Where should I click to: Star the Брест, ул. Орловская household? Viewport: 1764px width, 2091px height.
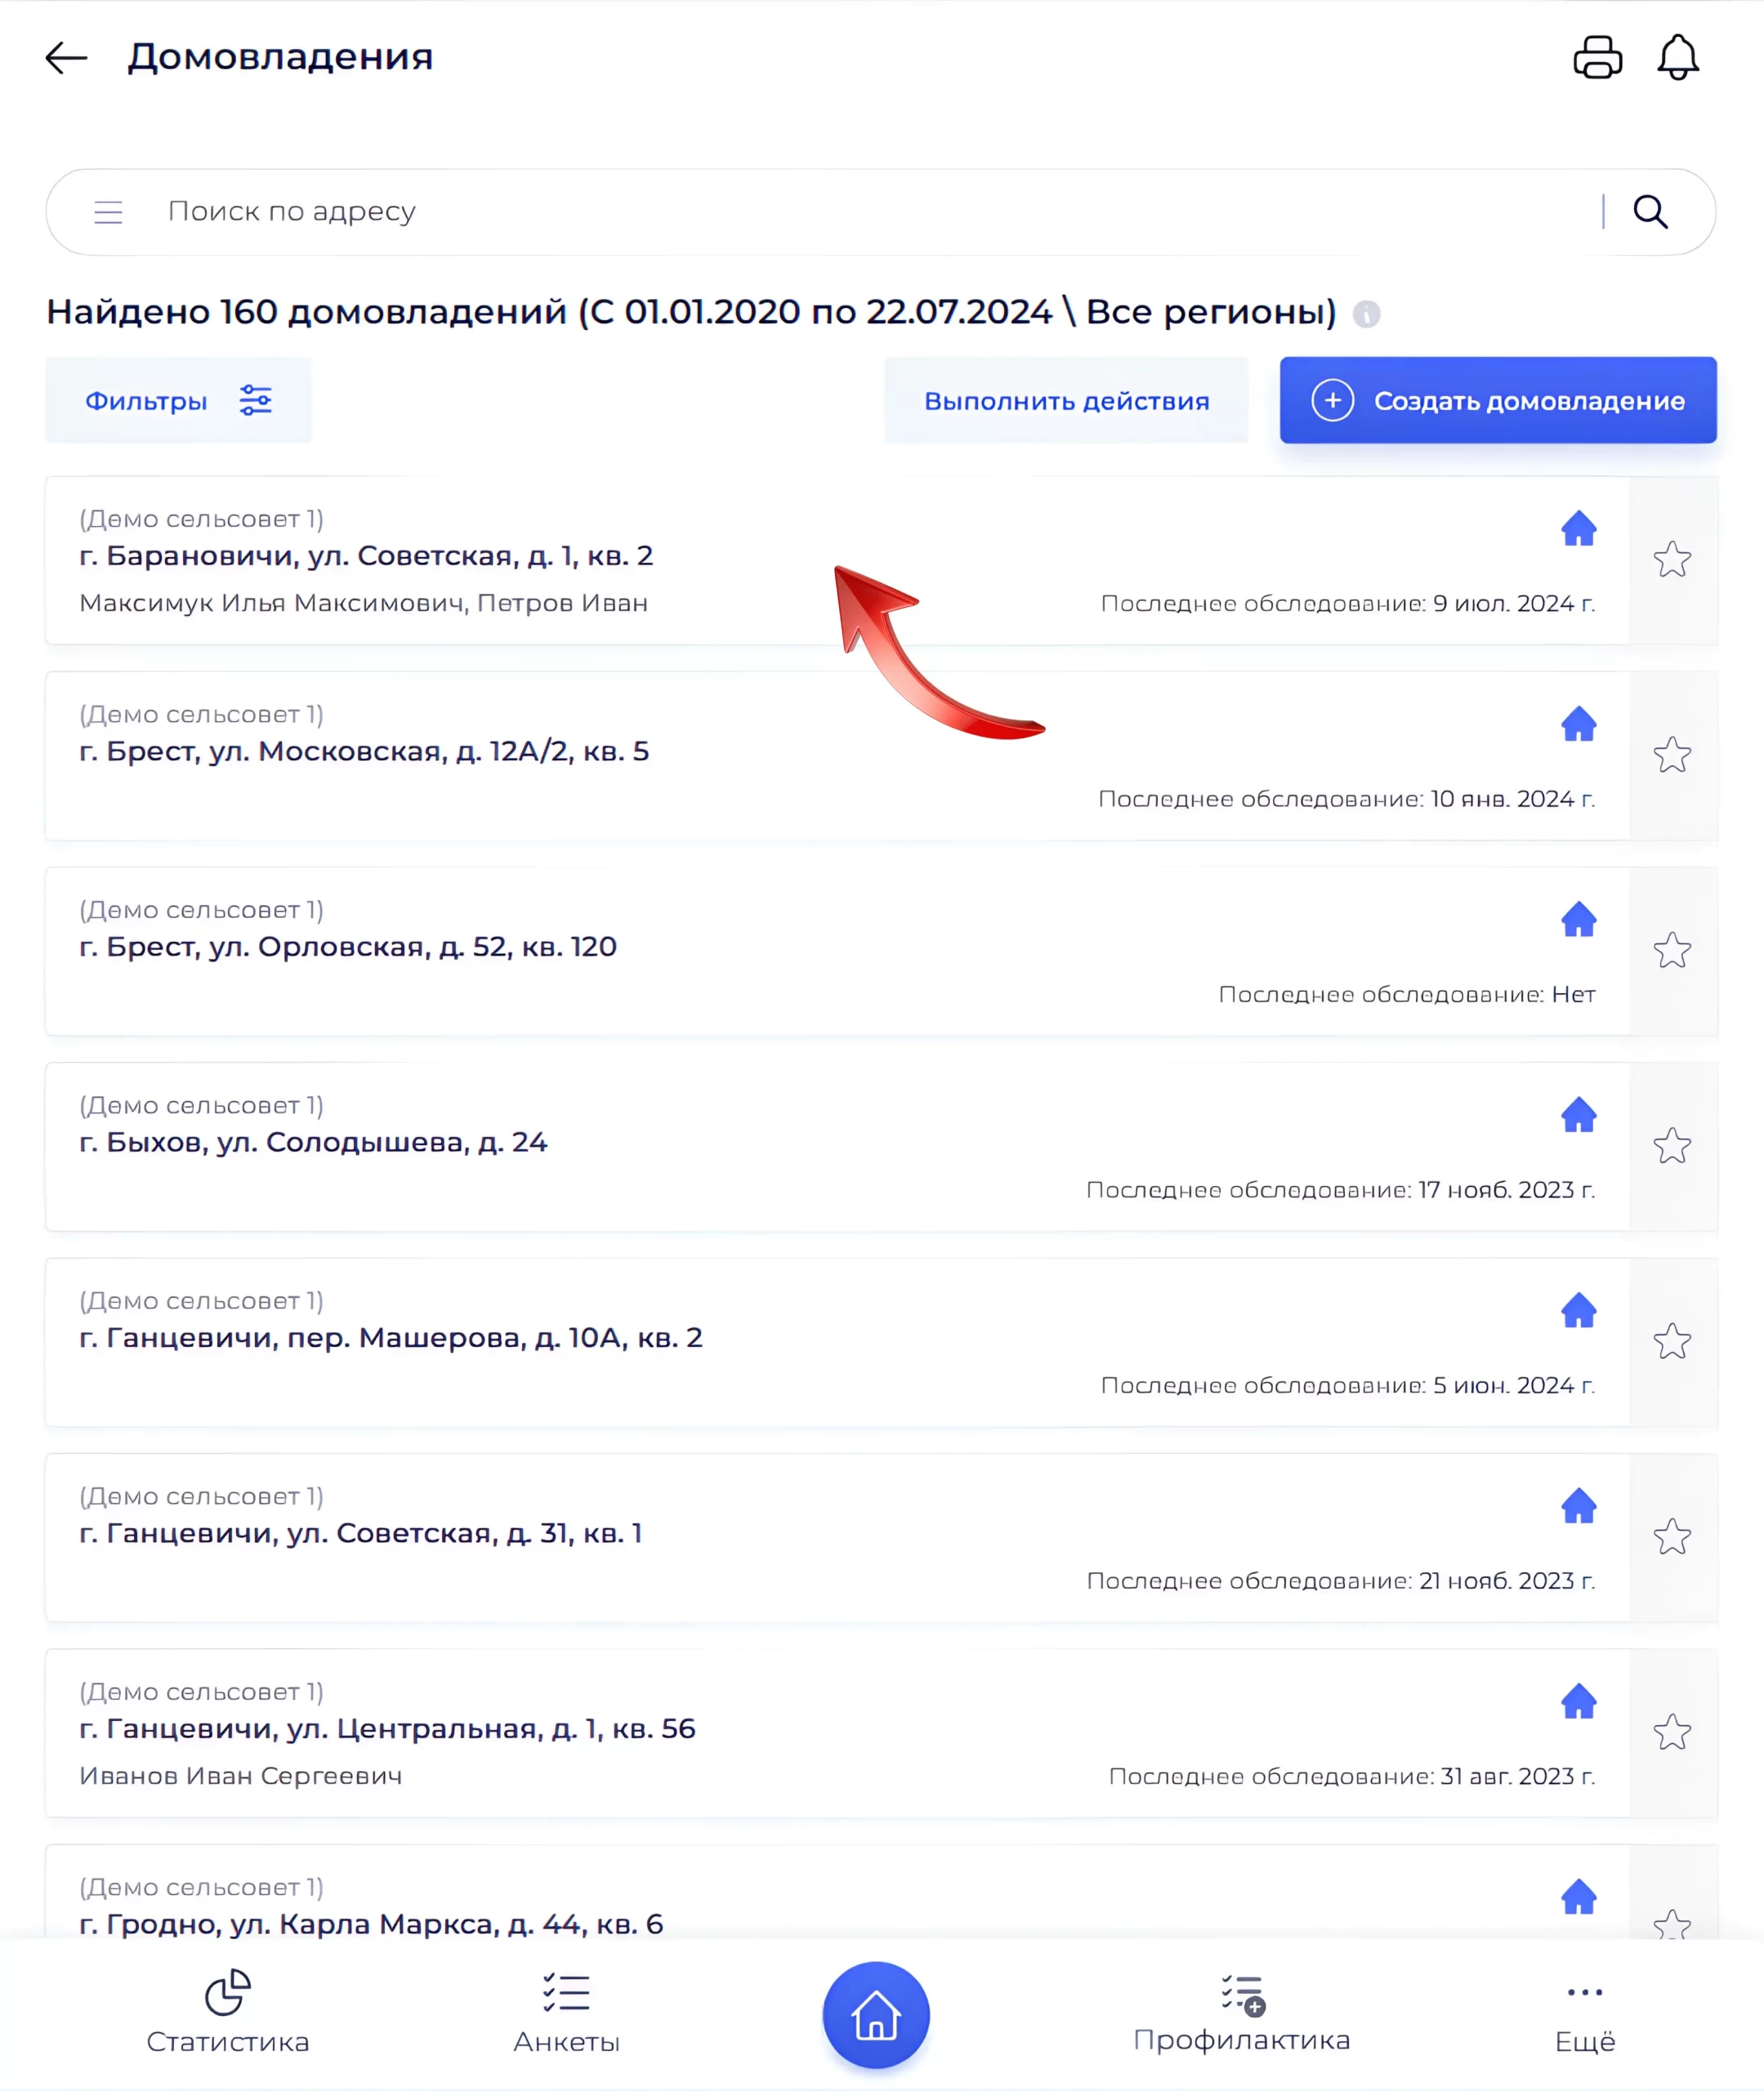click(x=1672, y=951)
